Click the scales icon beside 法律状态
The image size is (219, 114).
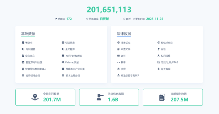[x=119, y=43]
